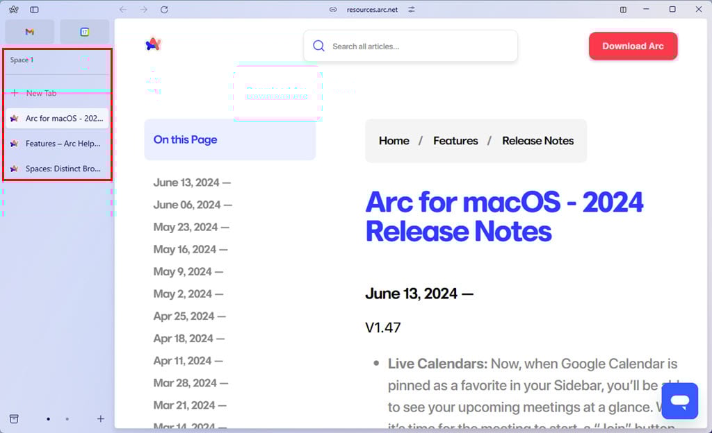Click the plus icon beside New Tab
Viewport: 712px width, 433px height.
[x=15, y=93]
